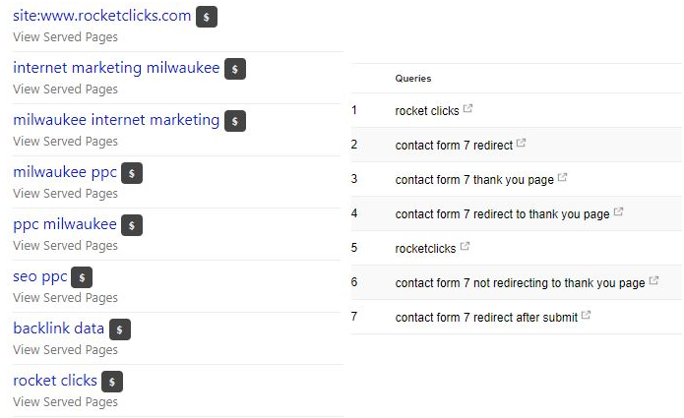Open the site:www.rocketclicks.com keyword link
The height and width of the screenshot is (418, 684).
(x=102, y=16)
